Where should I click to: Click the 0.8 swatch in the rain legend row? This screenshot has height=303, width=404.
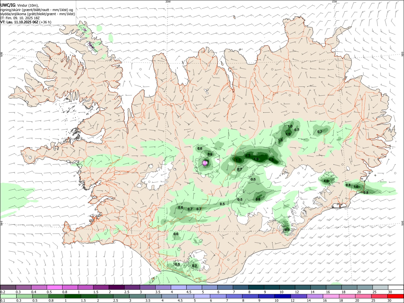[x=57, y=296]
